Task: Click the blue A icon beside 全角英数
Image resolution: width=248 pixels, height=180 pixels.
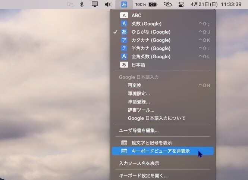Action: pos(124,56)
